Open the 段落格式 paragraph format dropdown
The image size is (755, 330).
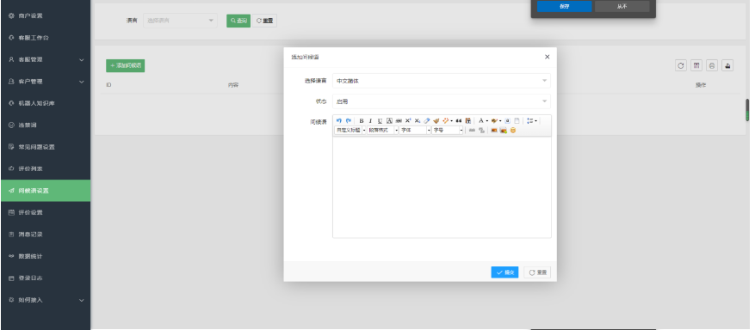[383, 130]
